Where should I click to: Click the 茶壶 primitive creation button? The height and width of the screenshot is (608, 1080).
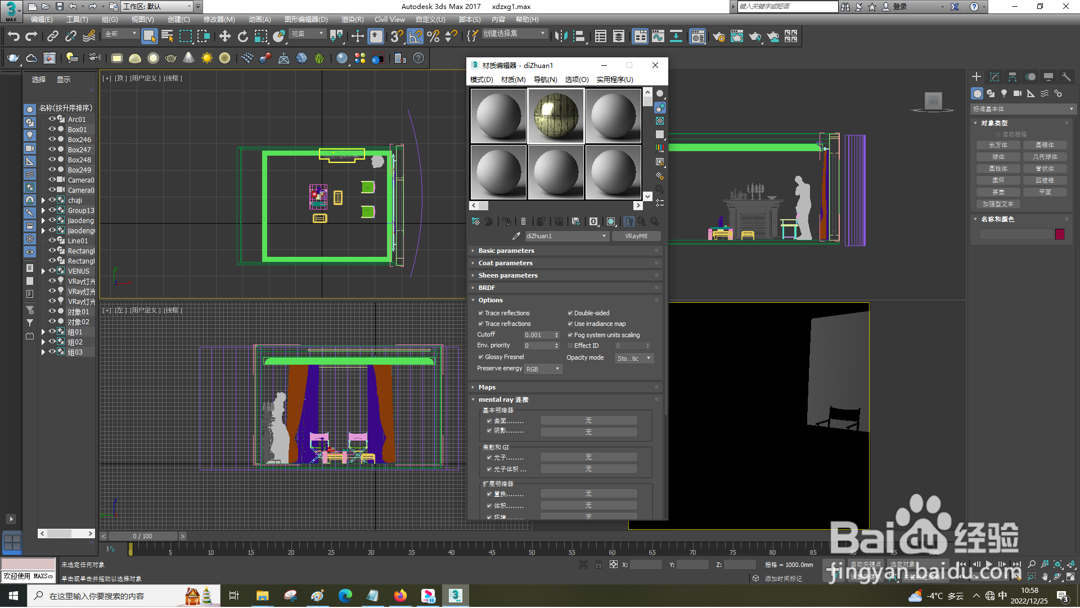(x=998, y=192)
